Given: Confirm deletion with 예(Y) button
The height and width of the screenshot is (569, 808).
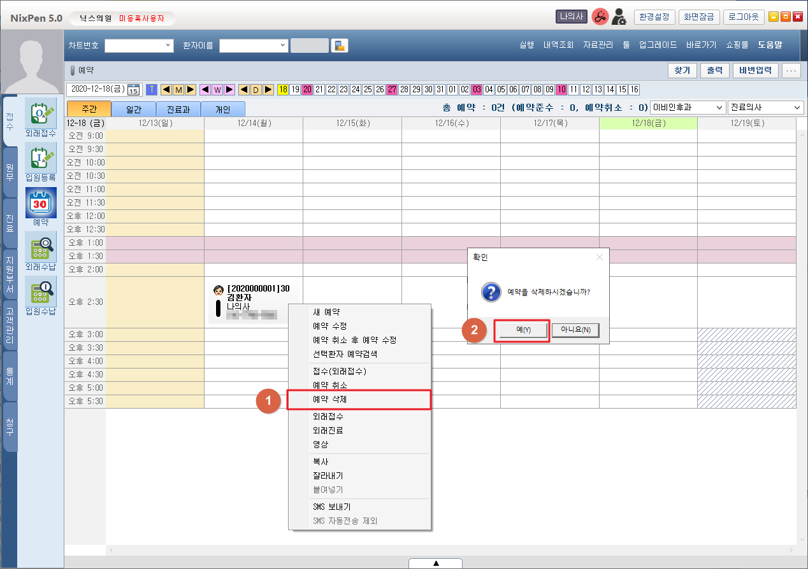Looking at the screenshot, I should click(x=522, y=330).
